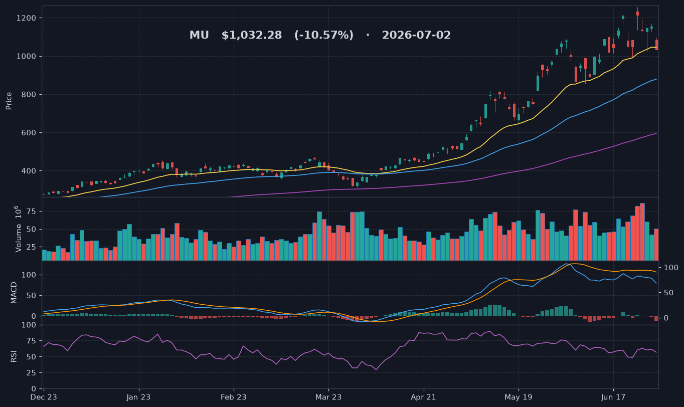Click the May 19 date tick
This screenshot has height=407, width=684.
click(x=519, y=397)
